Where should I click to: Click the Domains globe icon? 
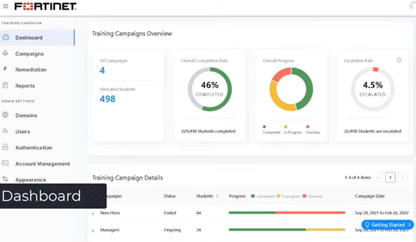coord(5,115)
